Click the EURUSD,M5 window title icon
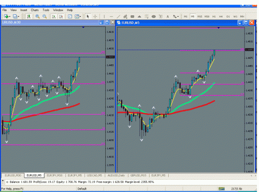The height and width of the screenshot is (192, 259). [119, 23]
